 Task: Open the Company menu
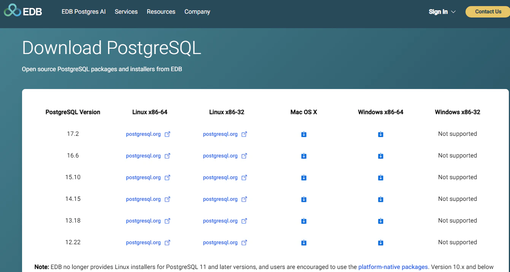pyautogui.click(x=197, y=12)
